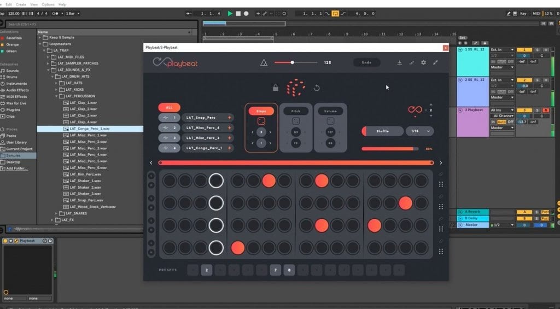
Task: Load Playbeat preset 7
Action: click(x=276, y=270)
